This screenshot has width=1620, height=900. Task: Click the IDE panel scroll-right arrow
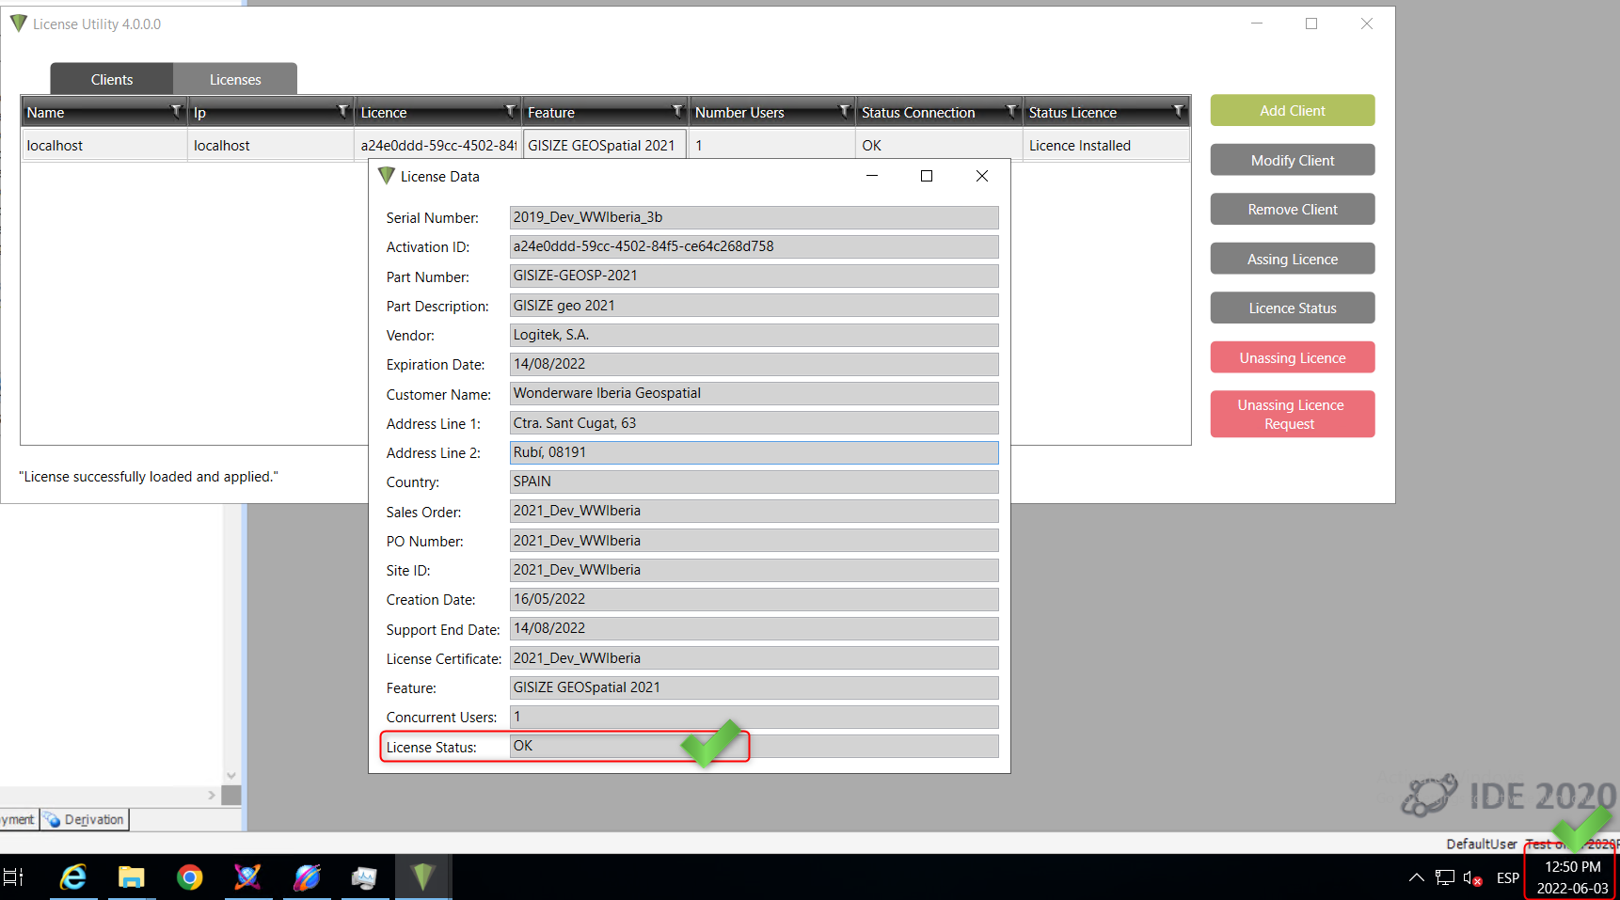pyautogui.click(x=212, y=795)
